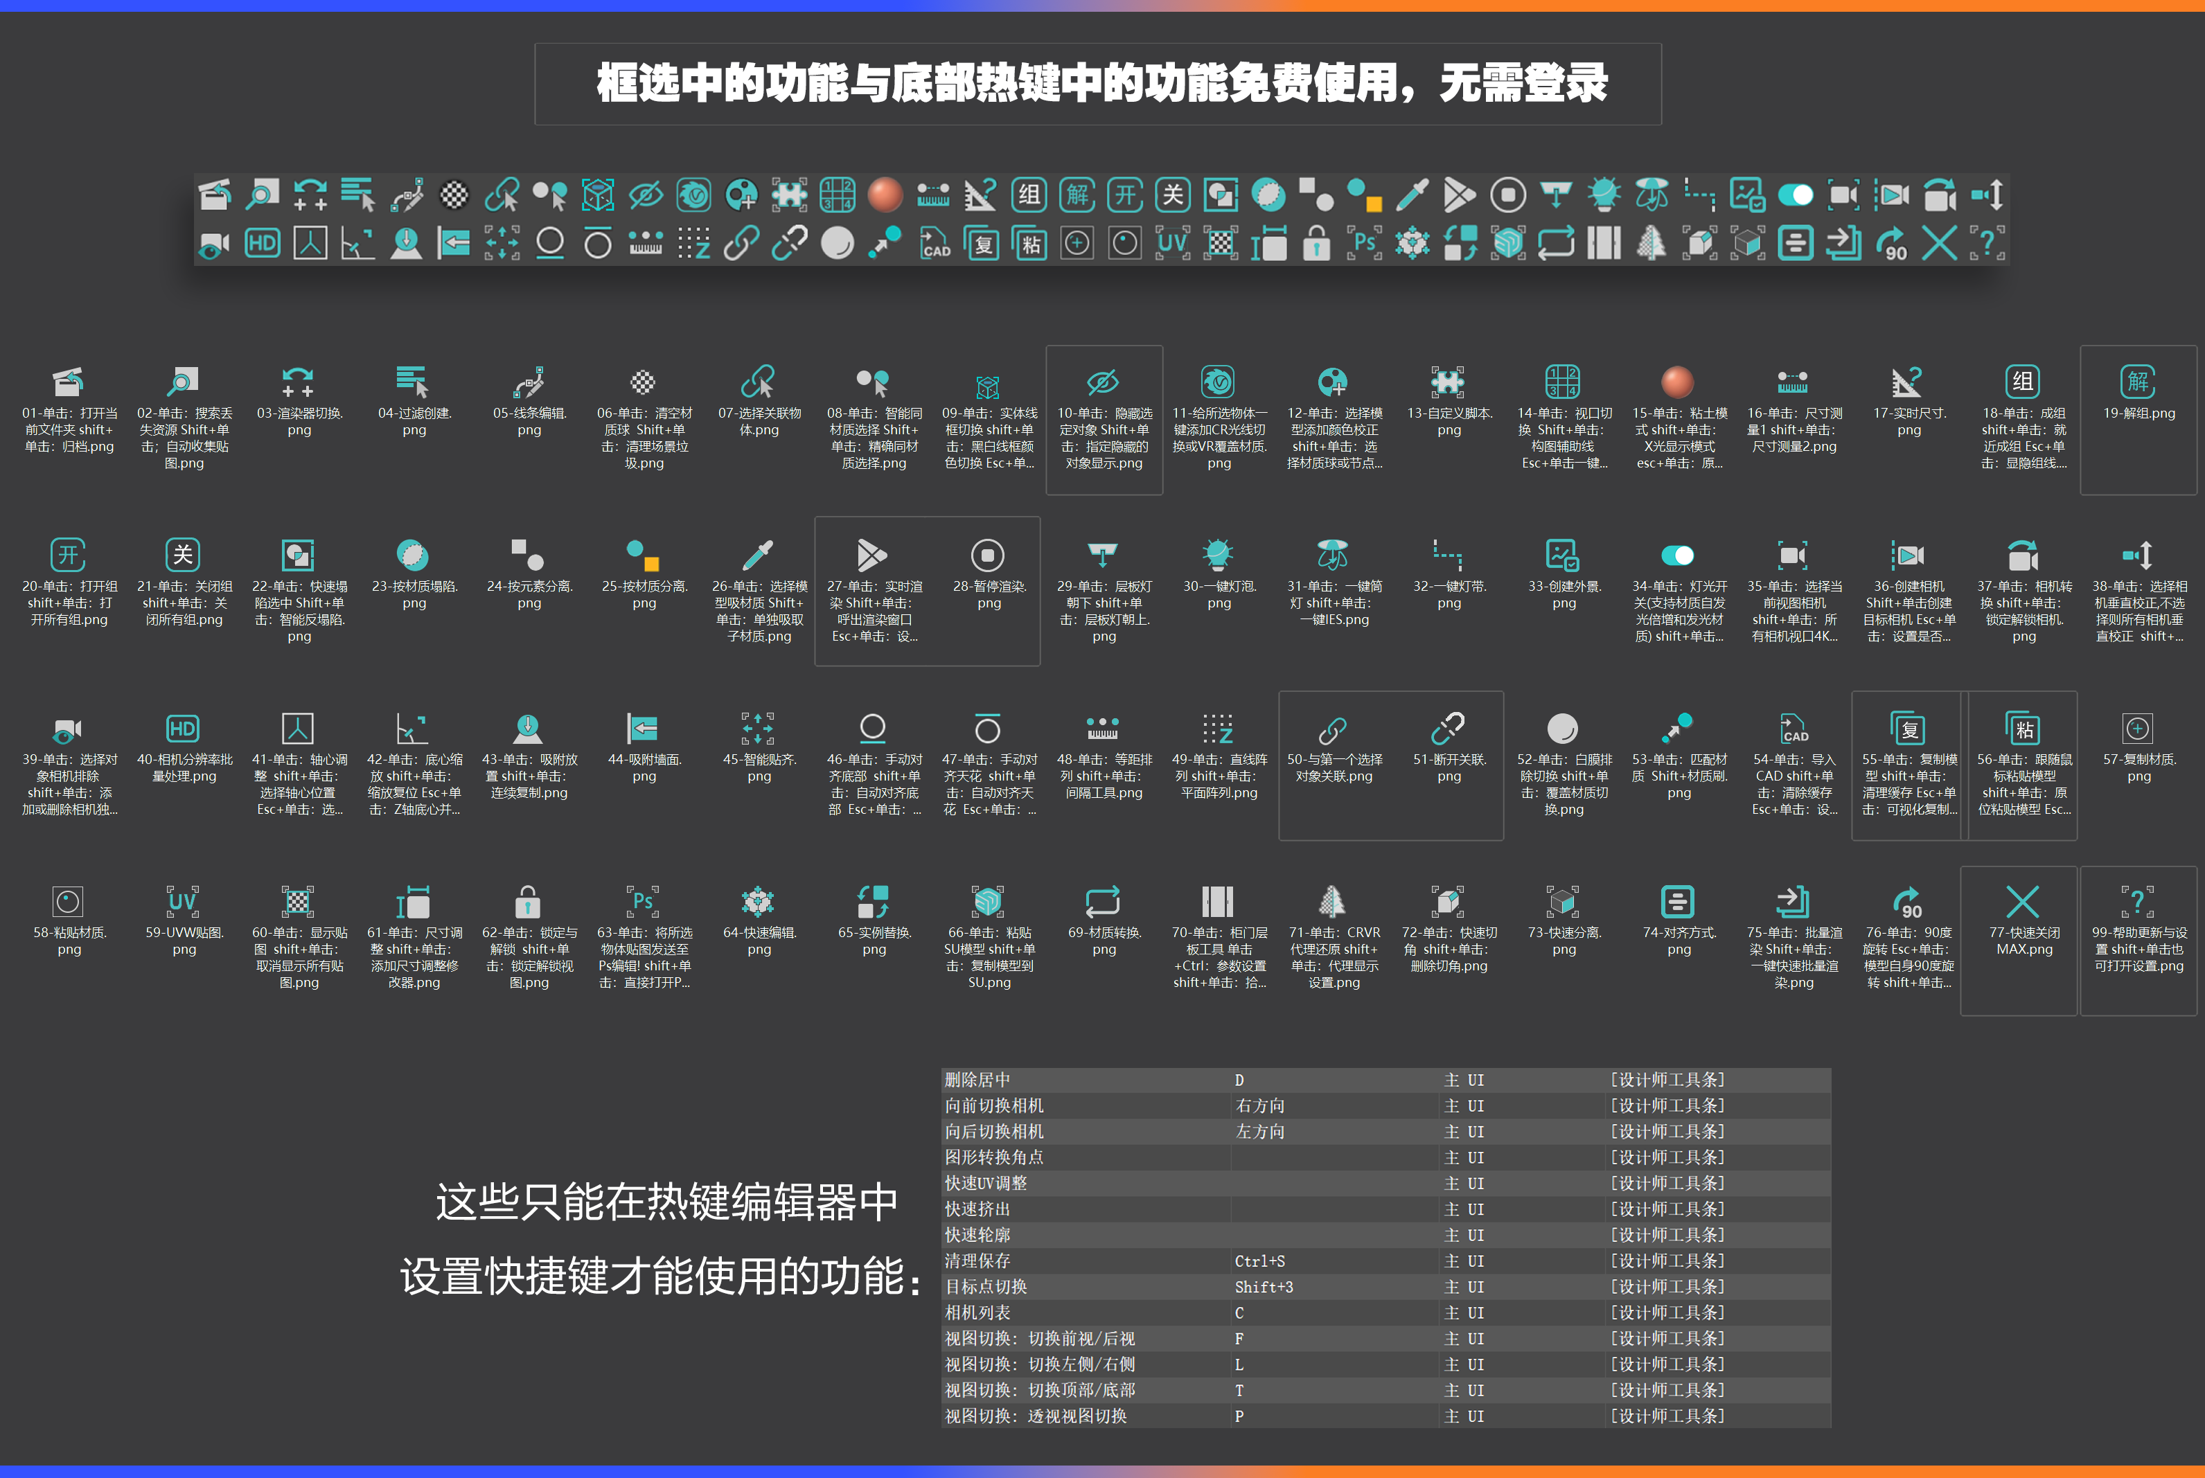Click the pine tree proxy icon in the toolbar
The image size is (2205, 1478).
click(x=1651, y=243)
